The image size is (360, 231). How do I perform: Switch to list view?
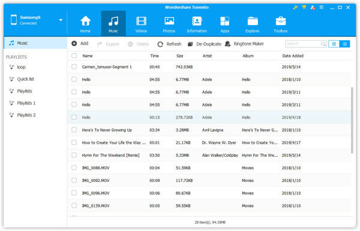coord(344,44)
